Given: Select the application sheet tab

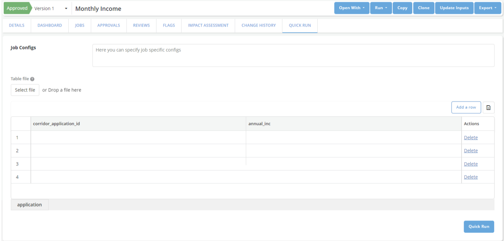Looking at the screenshot, I should [x=30, y=205].
